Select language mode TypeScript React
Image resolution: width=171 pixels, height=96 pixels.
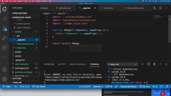click(128, 86)
